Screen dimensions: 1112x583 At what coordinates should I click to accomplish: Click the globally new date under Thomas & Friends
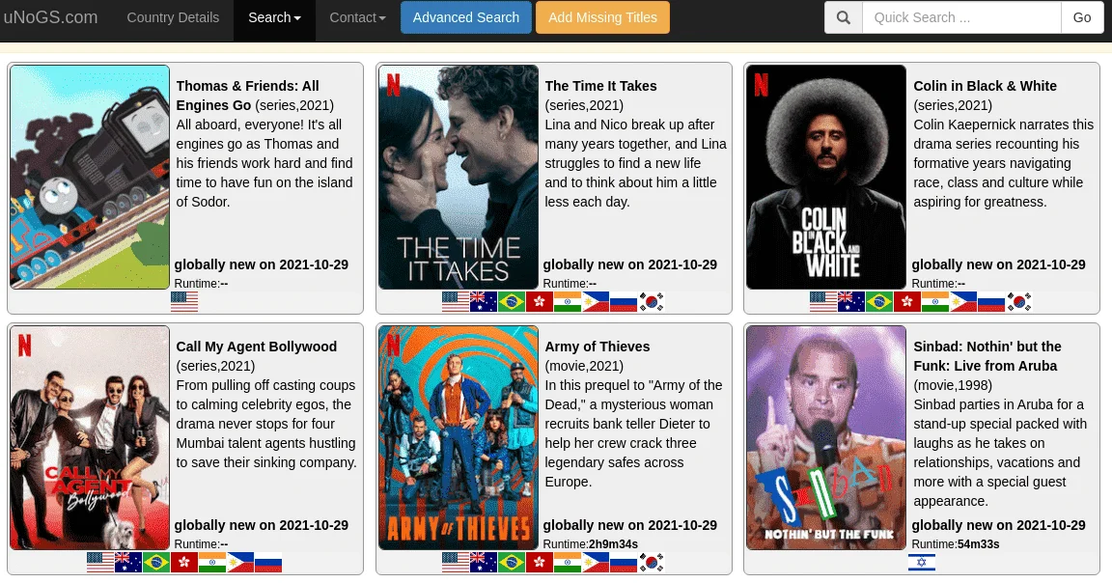click(x=261, y=264)
